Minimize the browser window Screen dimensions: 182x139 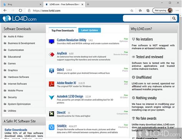click(x=162, y=3)
